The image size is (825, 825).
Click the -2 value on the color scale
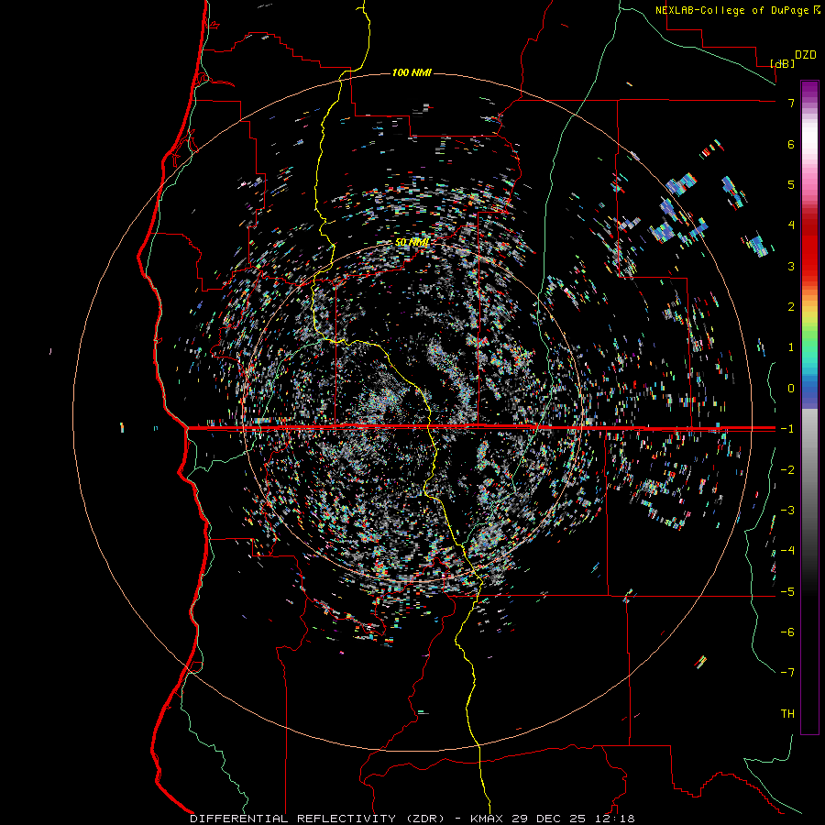(787, 470)
